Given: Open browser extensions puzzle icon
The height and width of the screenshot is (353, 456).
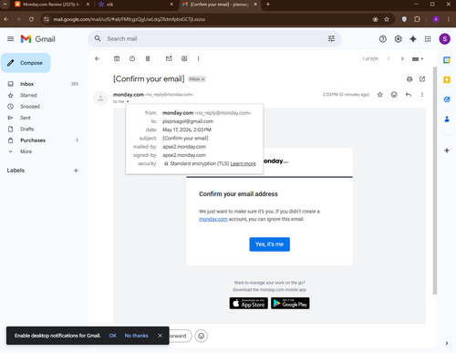Looking at the screenshot, I should [417, 19].
